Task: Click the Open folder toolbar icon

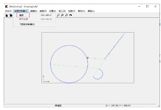Action: (11, 15)
